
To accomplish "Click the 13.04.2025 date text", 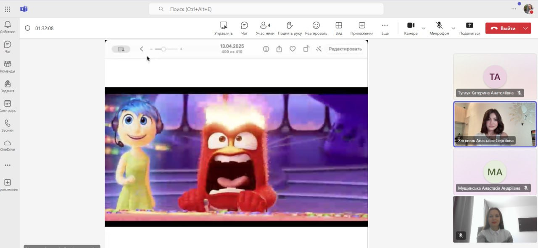I will 232,46.
